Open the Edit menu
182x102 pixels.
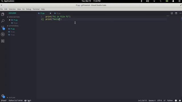click(x=6, y=9)
